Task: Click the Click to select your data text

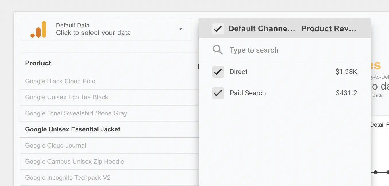Action: click(x=93, y=33)
